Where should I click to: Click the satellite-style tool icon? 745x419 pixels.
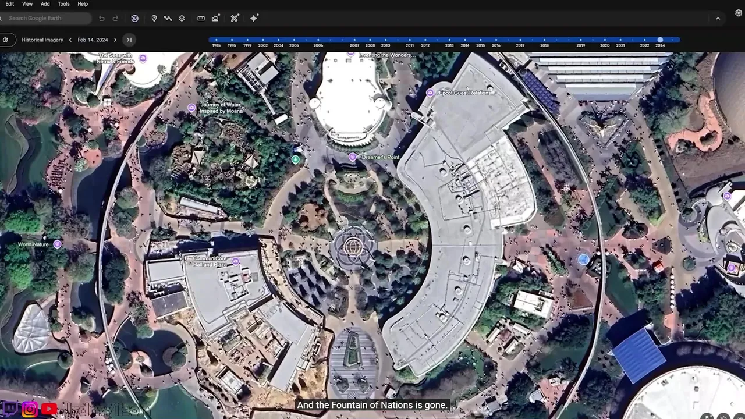(x=235, y=19)
